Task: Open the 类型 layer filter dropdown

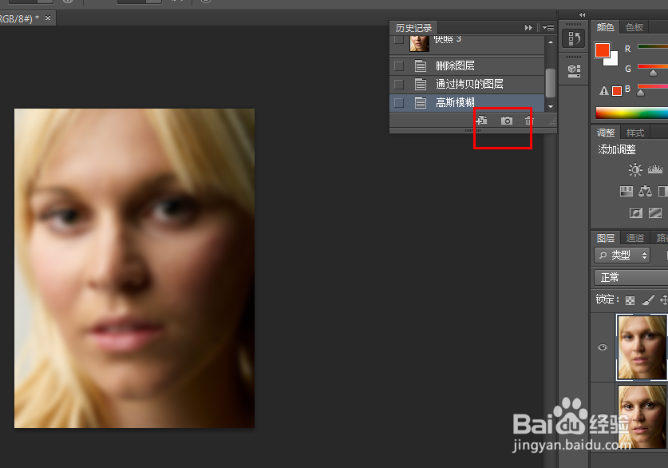Action: pos(622,255)
